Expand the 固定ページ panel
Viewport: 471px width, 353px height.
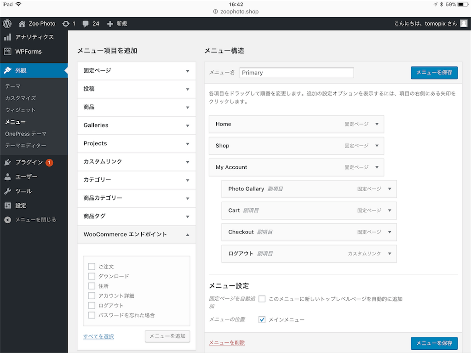click(136, 71)
